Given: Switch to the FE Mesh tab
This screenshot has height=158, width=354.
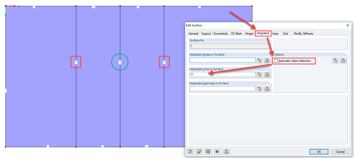Looking at the screenshot, I should (x=236, y=33).
